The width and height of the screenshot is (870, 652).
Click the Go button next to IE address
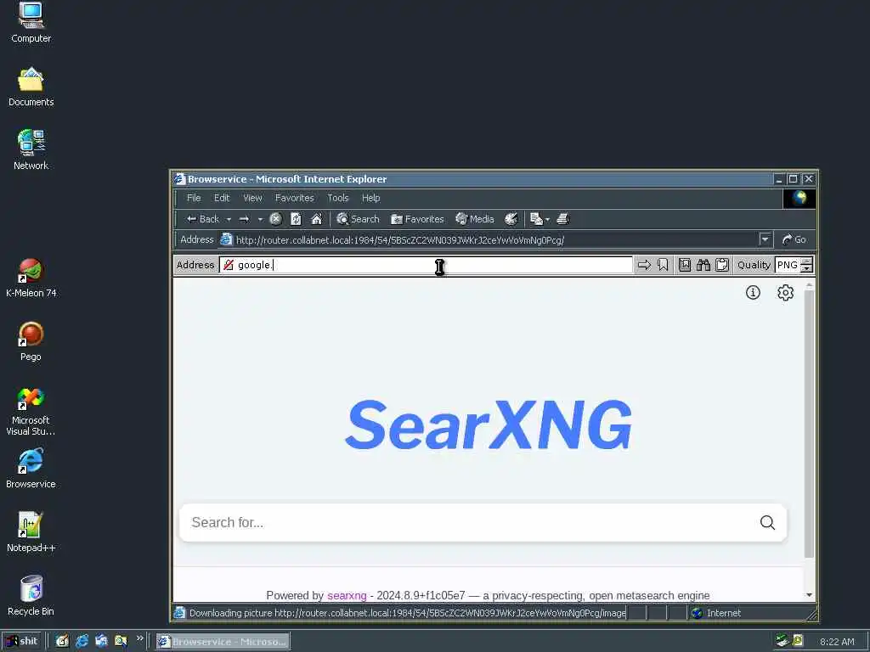click(794, 239)
